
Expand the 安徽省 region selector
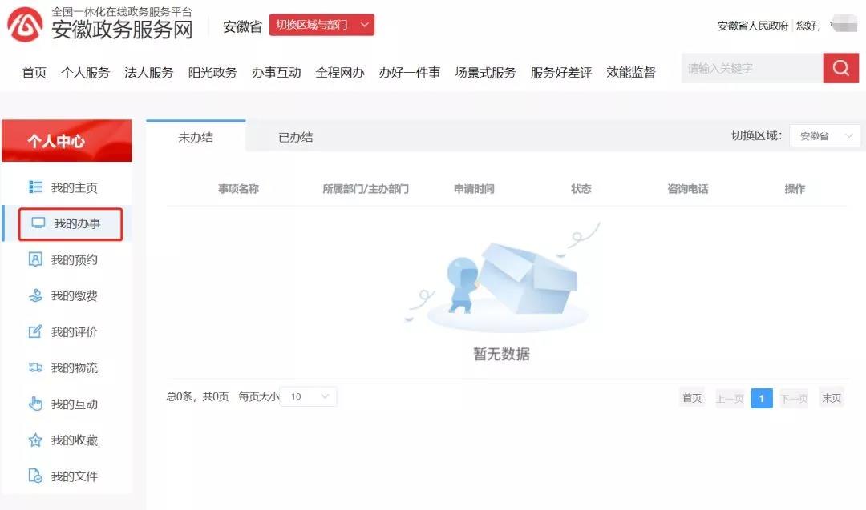tap(824, 136)
